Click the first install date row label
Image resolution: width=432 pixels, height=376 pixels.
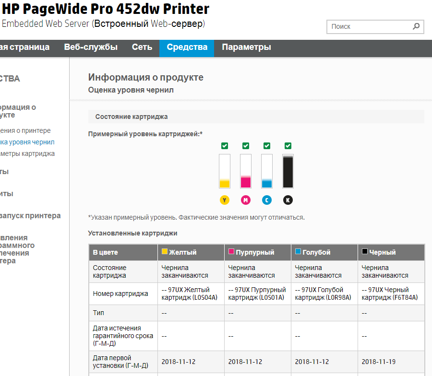click(x=120, y=362)
